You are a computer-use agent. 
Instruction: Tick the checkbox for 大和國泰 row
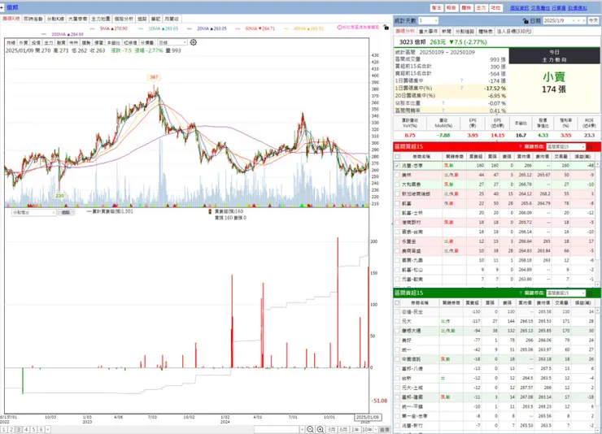[x=397, y=184]
